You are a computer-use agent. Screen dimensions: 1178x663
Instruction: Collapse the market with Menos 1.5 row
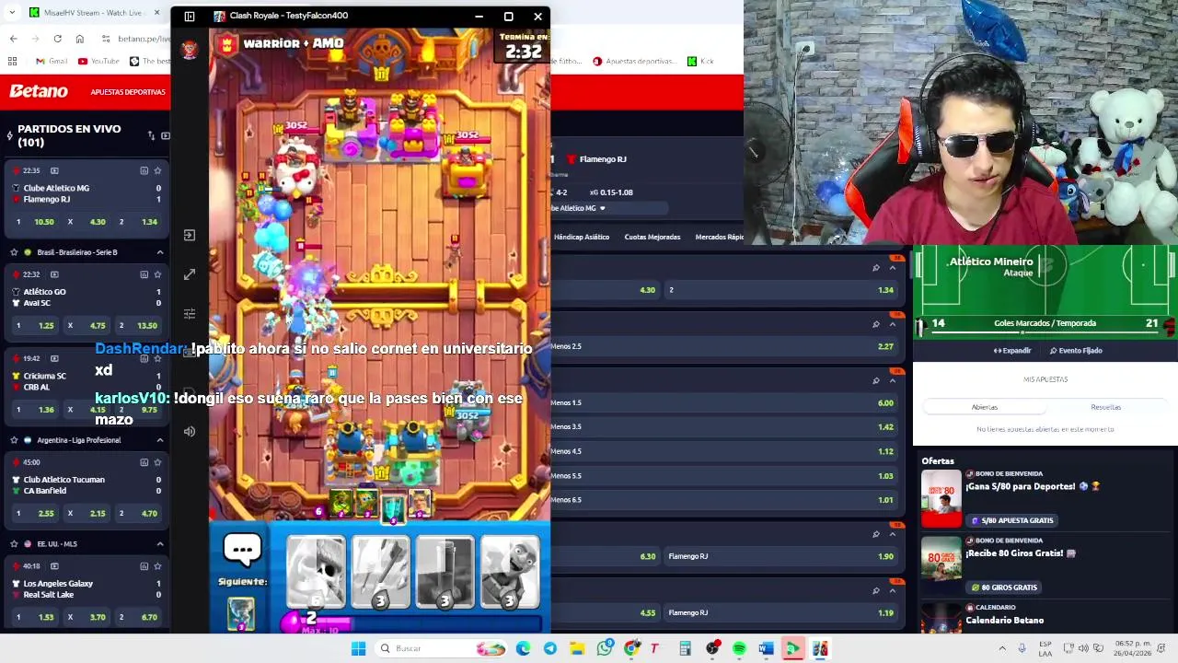[x=892, y=380]
